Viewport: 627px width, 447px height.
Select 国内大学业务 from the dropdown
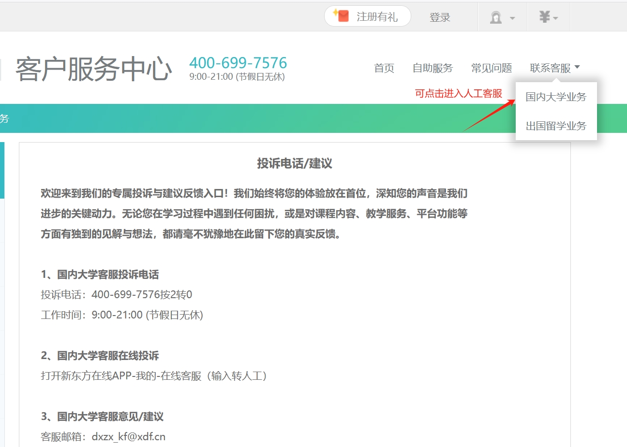(x=556, y=97)
